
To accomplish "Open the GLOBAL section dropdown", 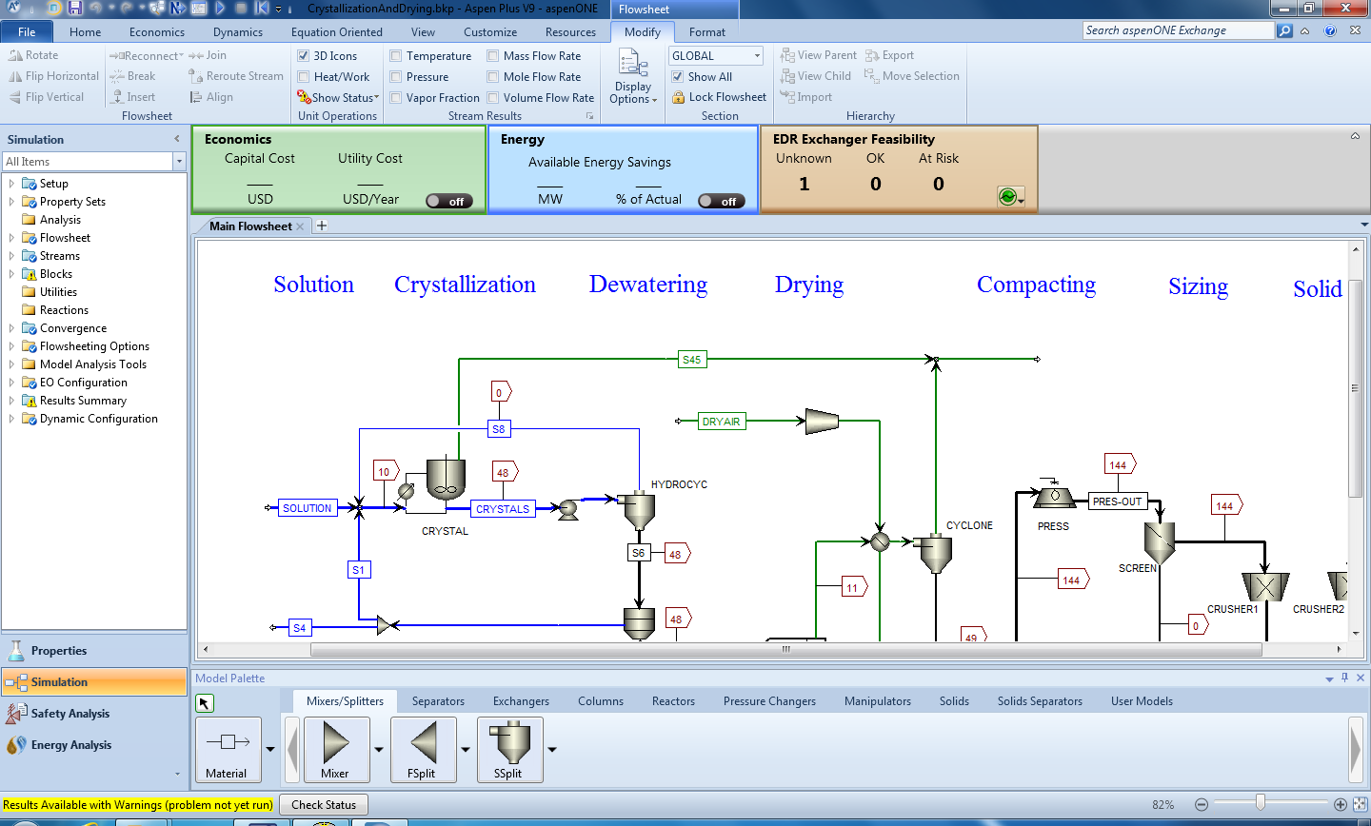I will 757,56.
